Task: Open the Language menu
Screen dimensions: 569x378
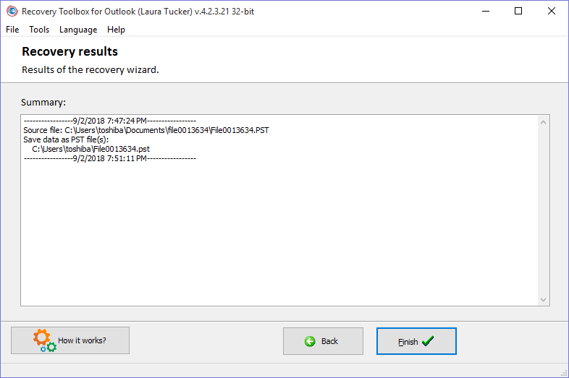Action: (x=78, y=30)
